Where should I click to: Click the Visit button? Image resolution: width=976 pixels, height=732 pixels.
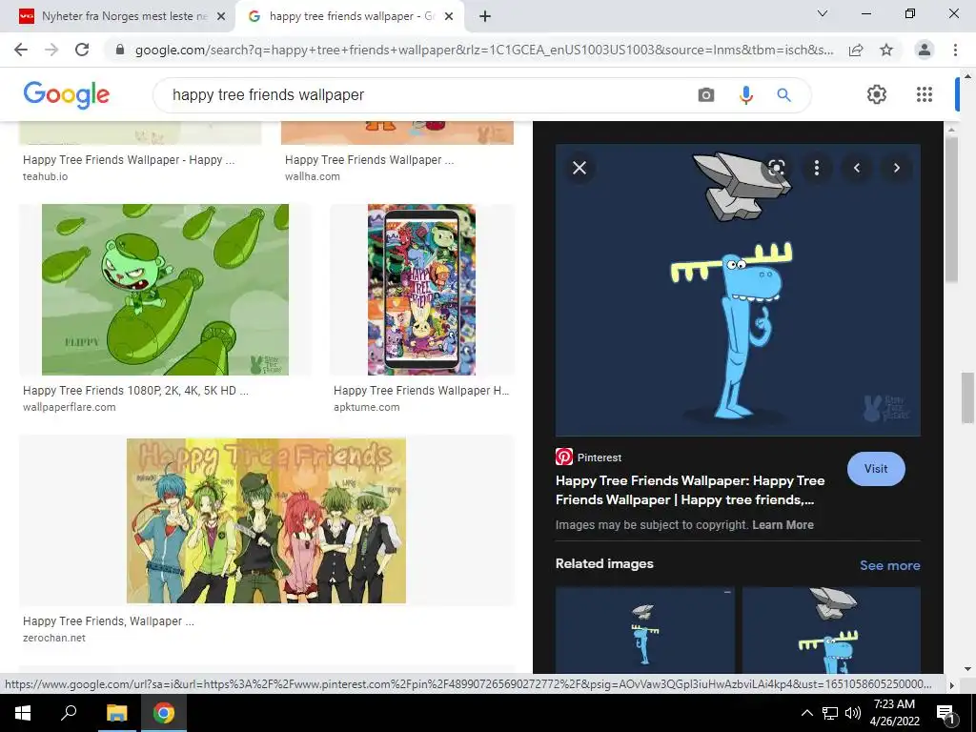coord(876,469)
